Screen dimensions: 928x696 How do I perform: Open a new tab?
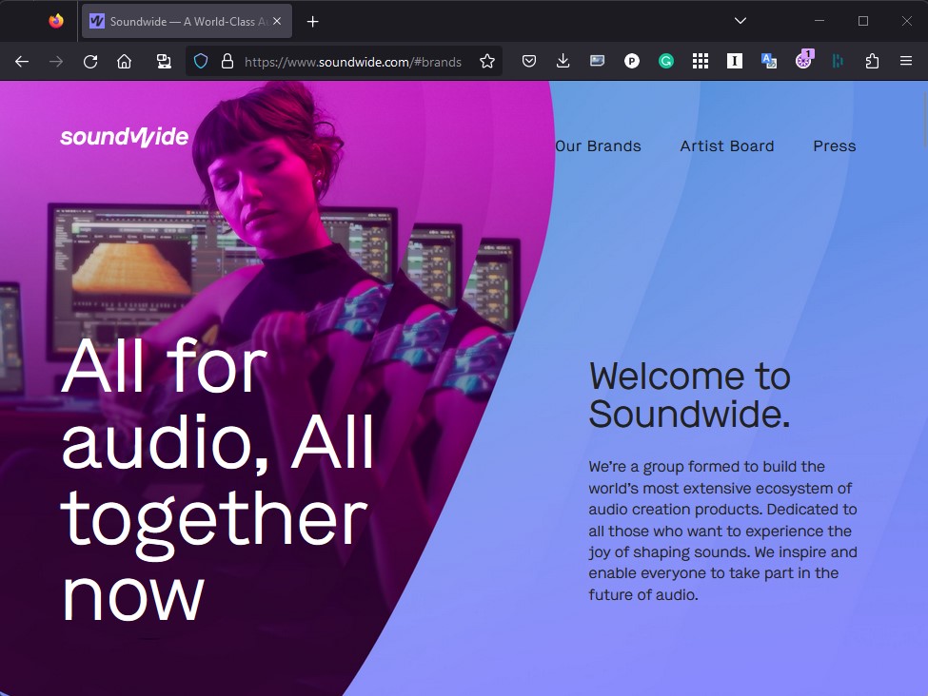click(312, 21)
